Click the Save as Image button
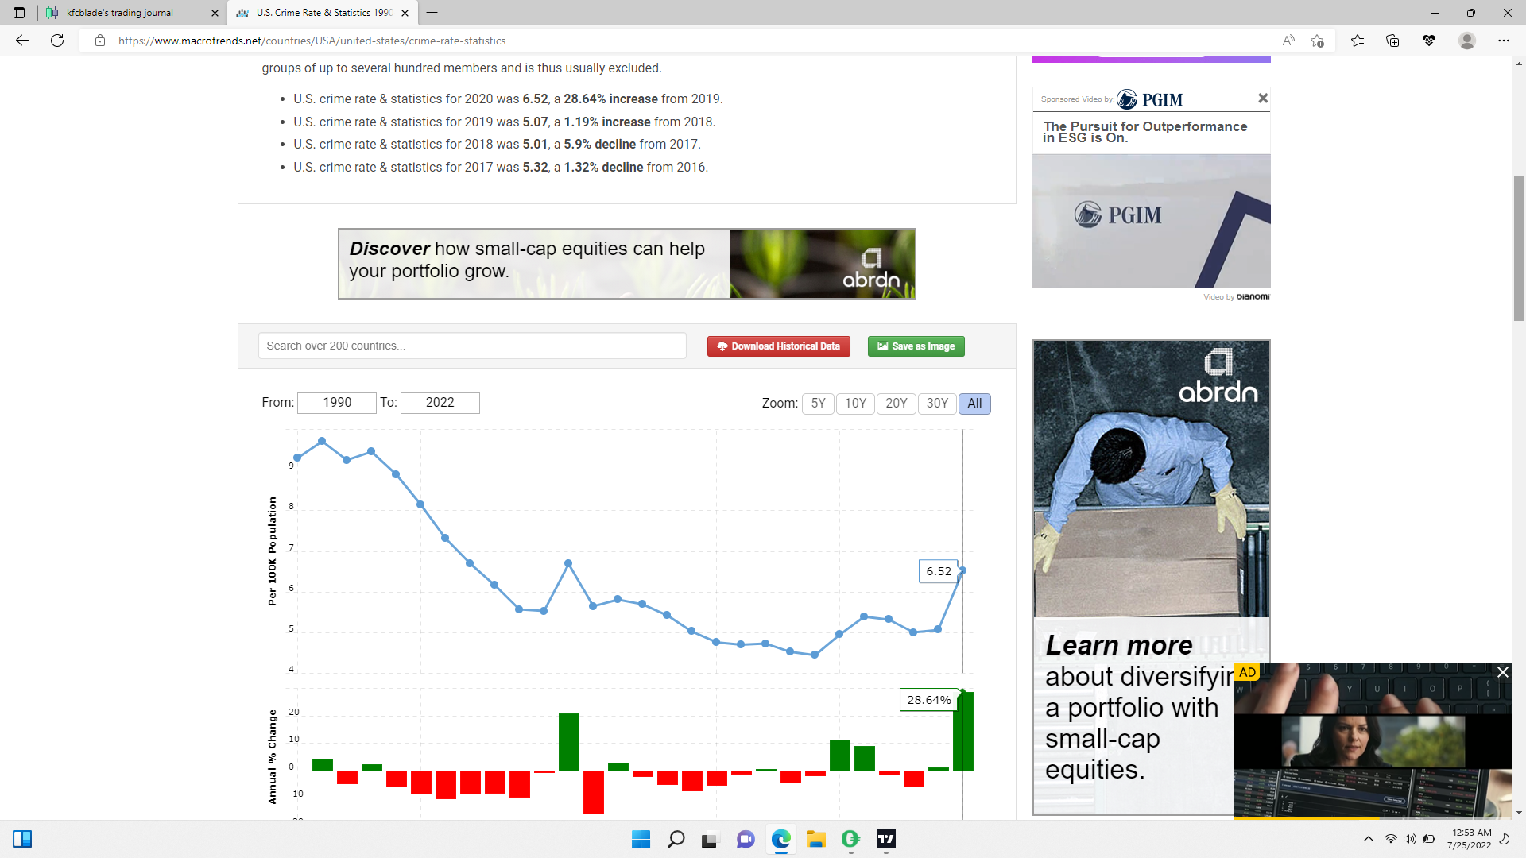 point(916,346)
